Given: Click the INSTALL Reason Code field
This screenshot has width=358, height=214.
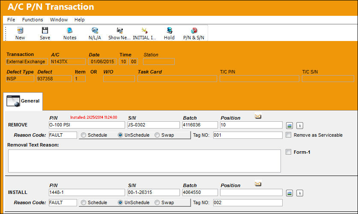Looking at the screenshot, I should coord(63,202).
